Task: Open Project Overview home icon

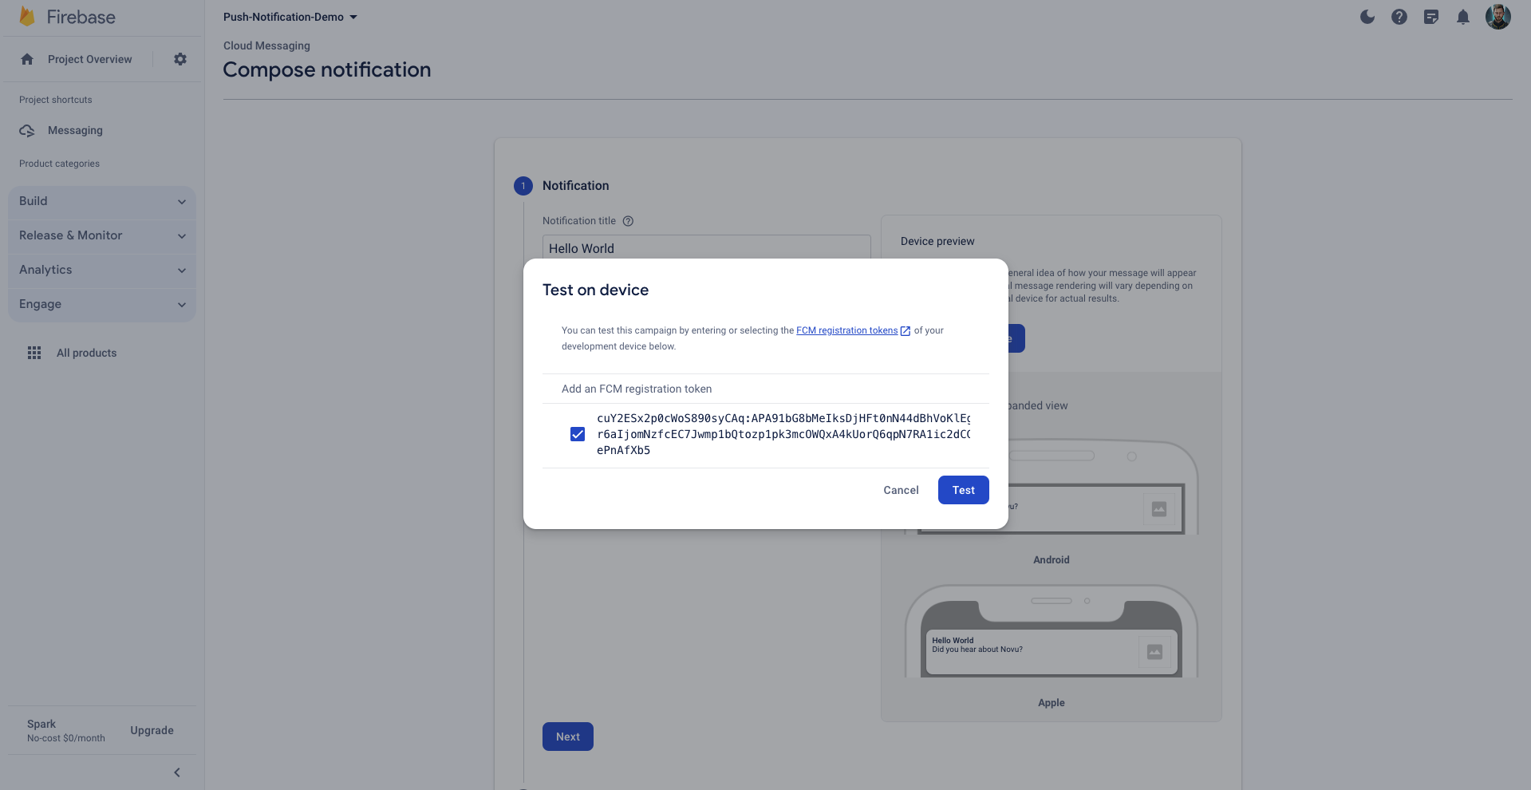Action: coord(27,59)
